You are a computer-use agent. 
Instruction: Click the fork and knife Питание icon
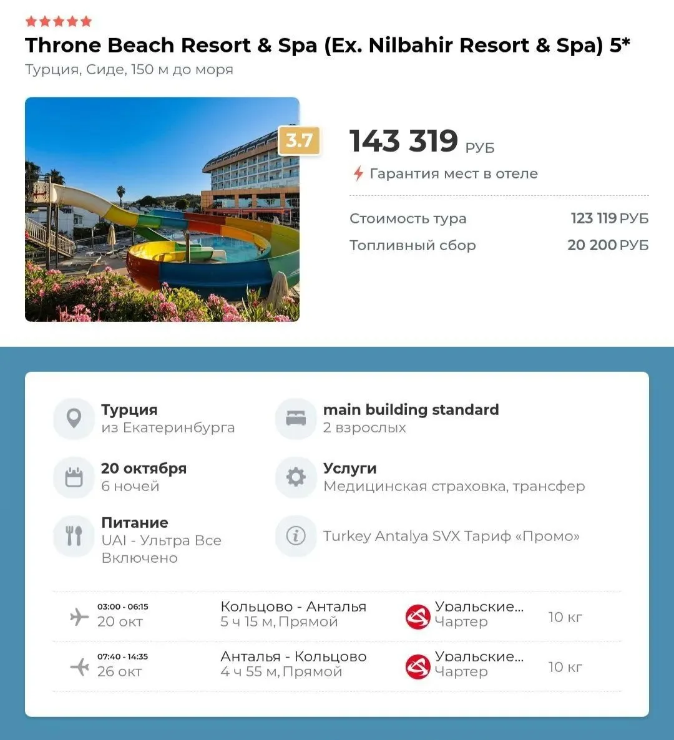tap(74, 536)
